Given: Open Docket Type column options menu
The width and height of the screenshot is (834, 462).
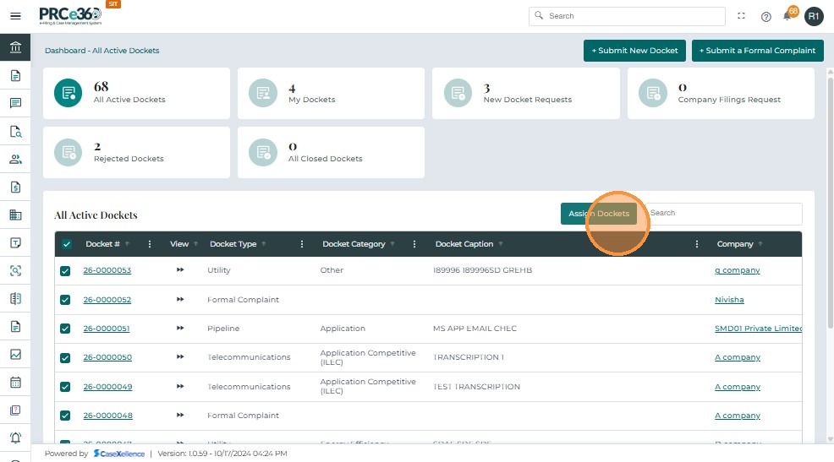Looking at the screenshot, I should click(x=302, y=244).
